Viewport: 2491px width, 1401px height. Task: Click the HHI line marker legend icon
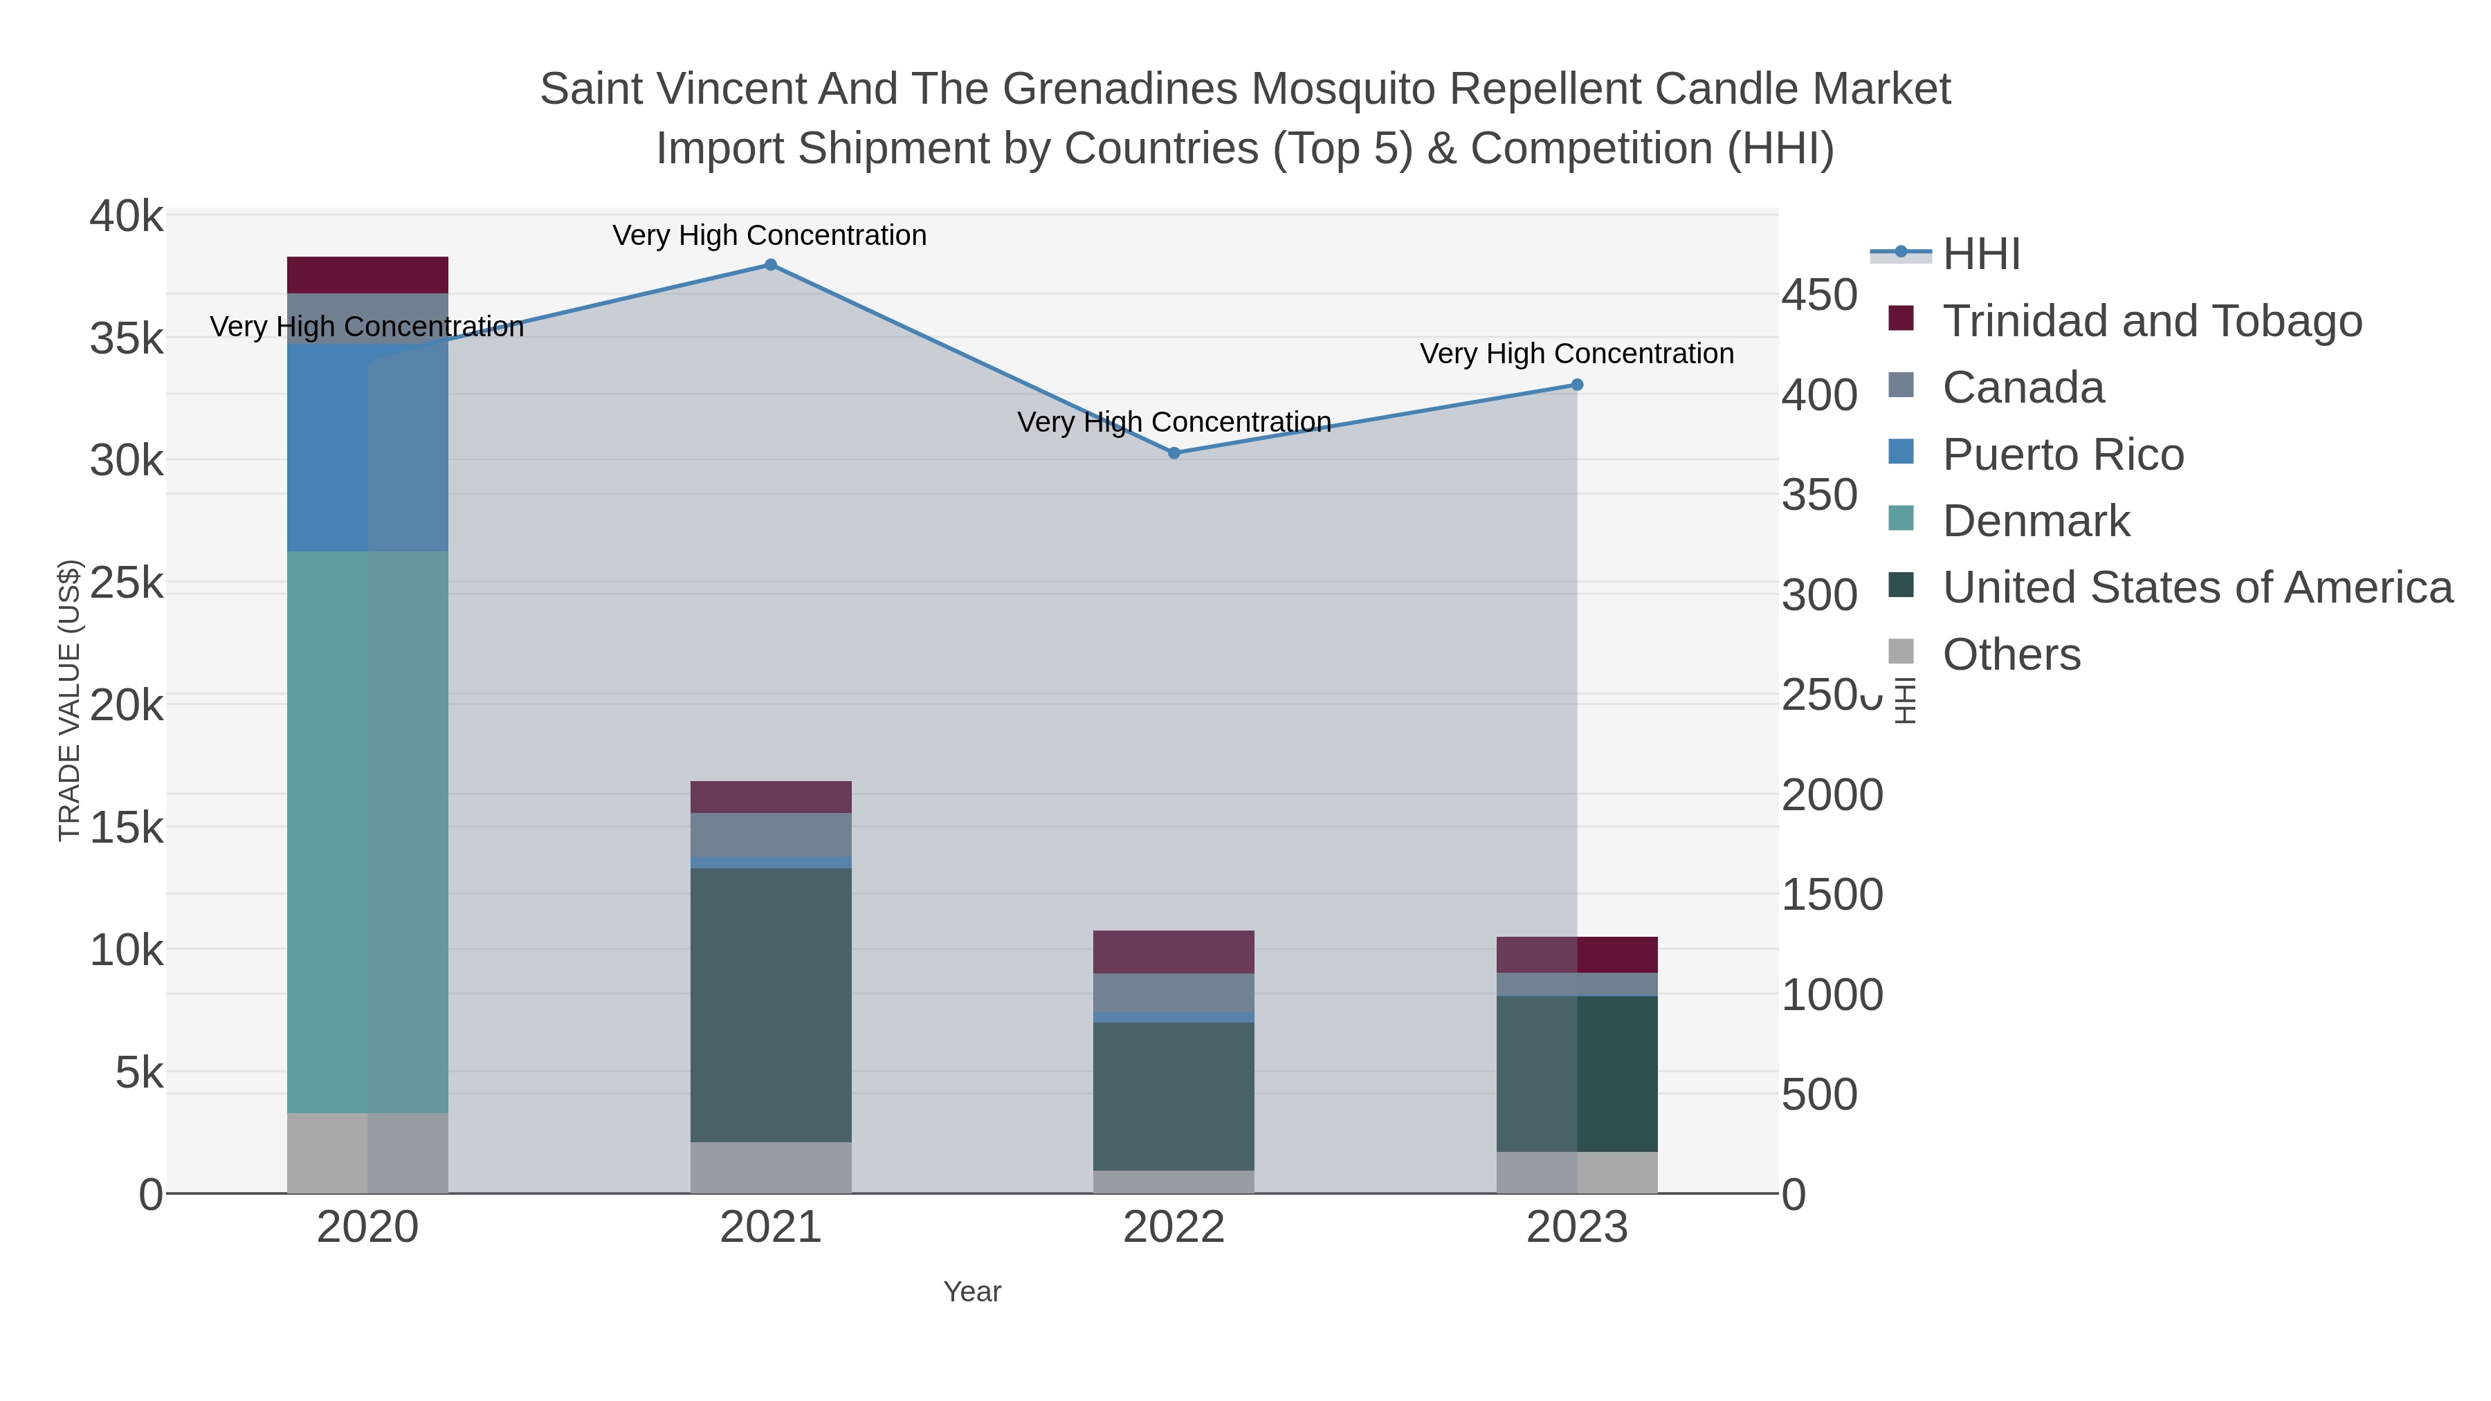click(x=1901, y=253)
